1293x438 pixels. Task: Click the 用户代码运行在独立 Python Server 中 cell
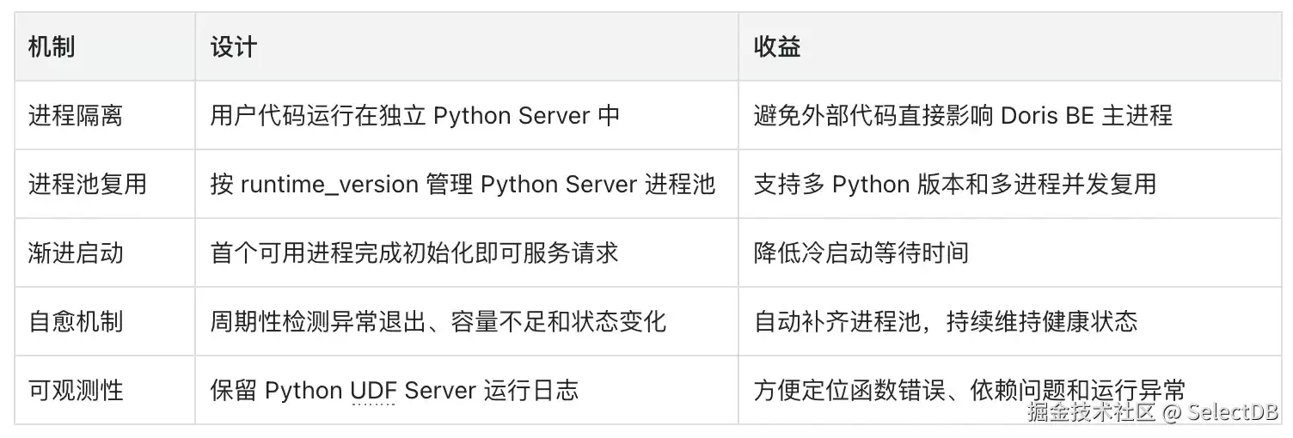pyautogui.click(x=467, y=115)
